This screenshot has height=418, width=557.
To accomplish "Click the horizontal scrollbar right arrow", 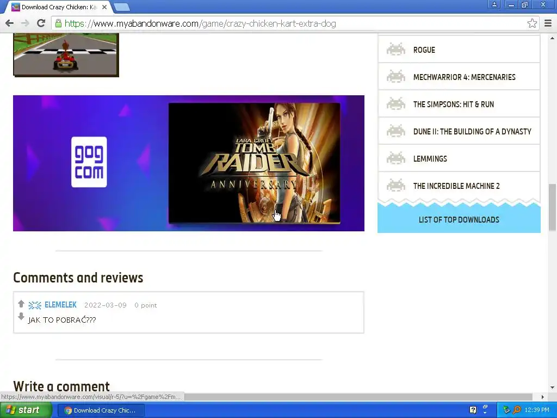I will click(542, 397).
